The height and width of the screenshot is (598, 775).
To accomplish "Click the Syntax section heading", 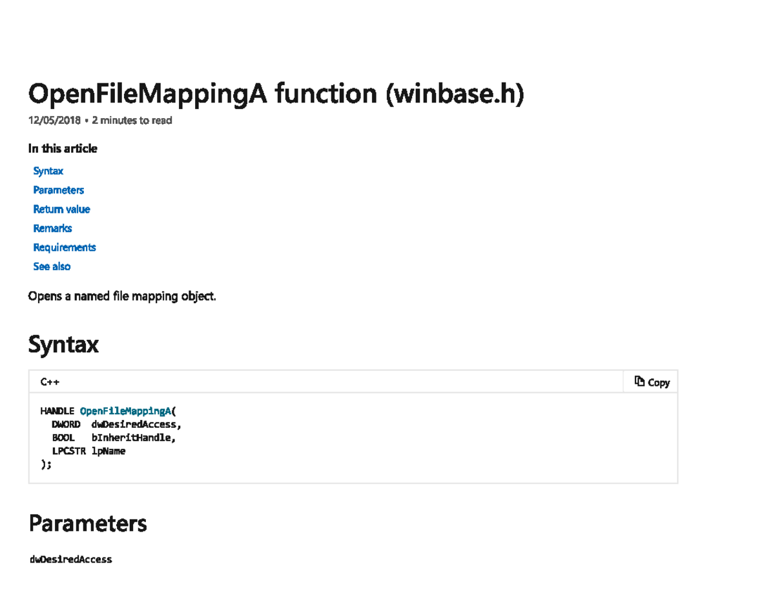I will (63, 344).
